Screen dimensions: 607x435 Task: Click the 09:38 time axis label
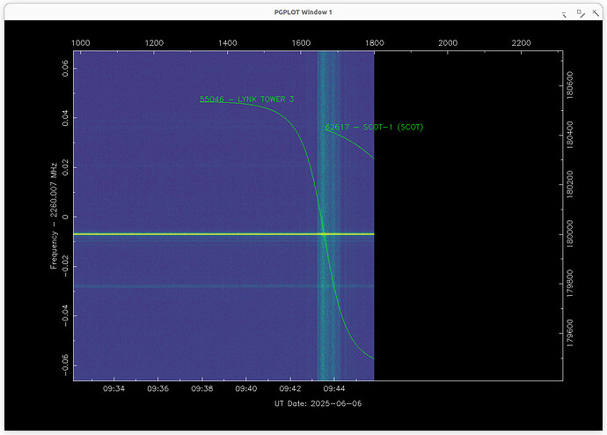coord(202,388)
